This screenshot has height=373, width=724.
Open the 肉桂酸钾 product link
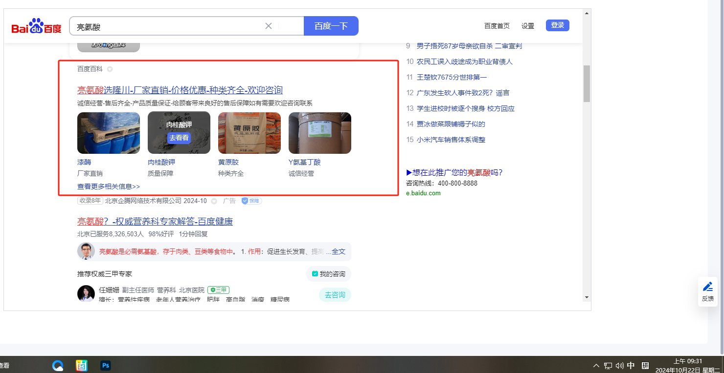tap(161, 162)
